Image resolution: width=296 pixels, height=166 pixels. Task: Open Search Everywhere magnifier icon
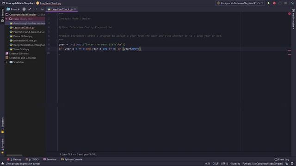[293, 3]
